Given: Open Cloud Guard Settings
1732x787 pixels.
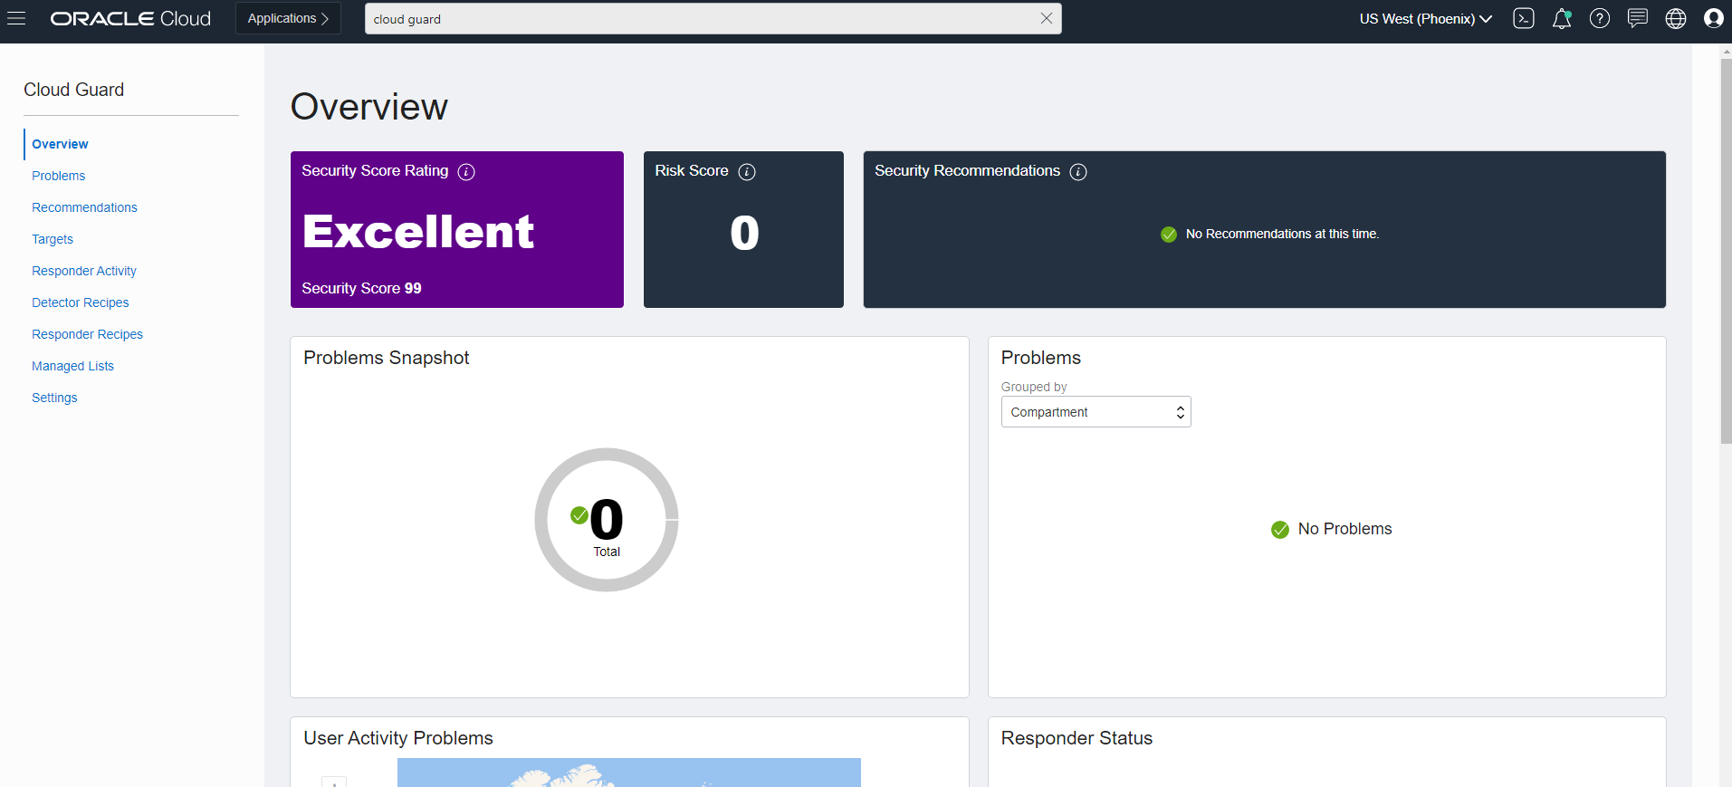Looking at the screenshot, I should tap(54, 398).
